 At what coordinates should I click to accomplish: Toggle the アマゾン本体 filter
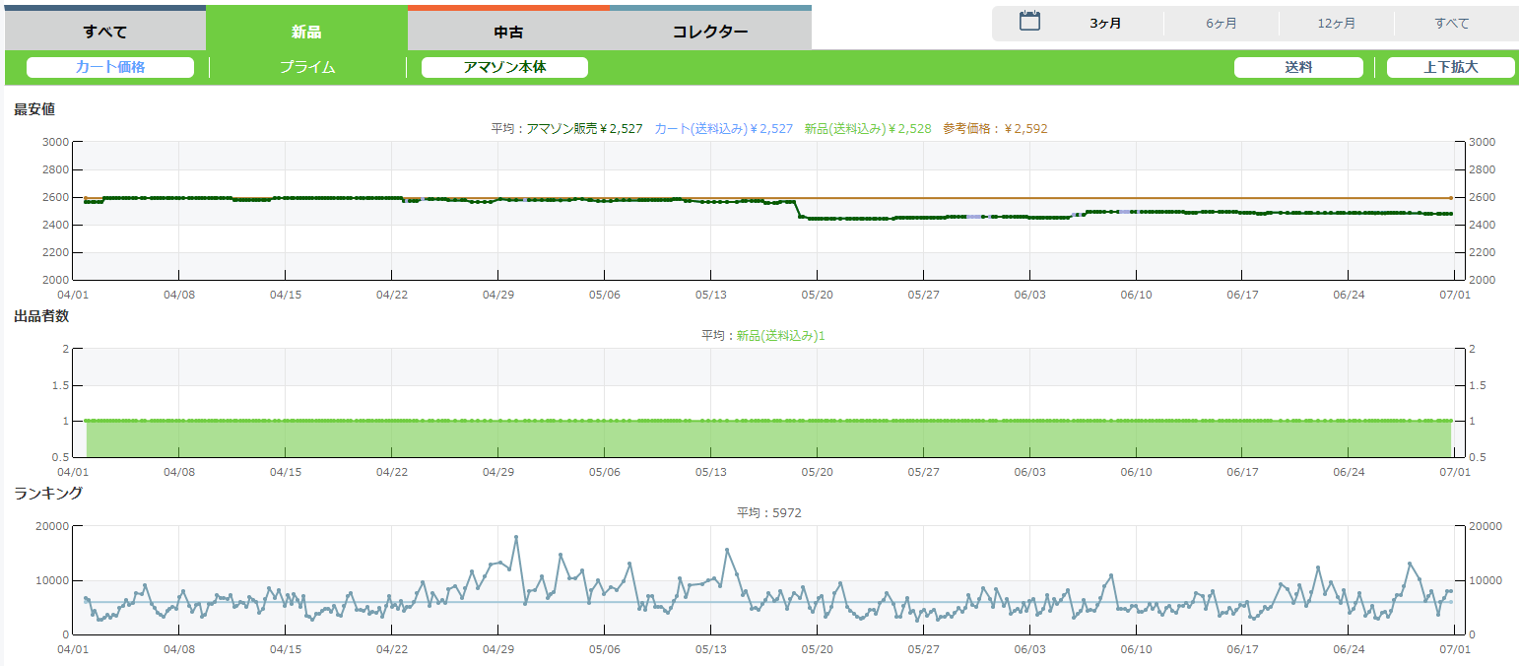(504, 67)
